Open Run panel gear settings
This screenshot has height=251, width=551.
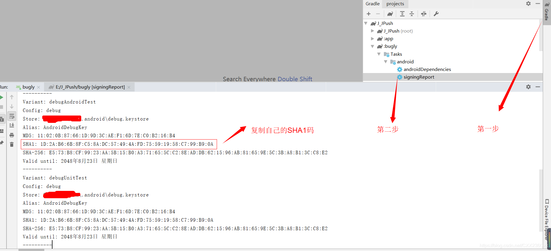pyautogui.click(x=528, y=87)
